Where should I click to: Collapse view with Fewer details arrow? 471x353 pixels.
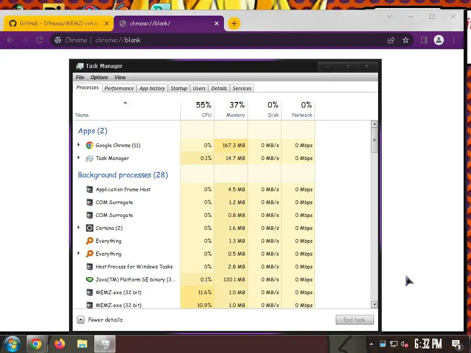(80, 320)
